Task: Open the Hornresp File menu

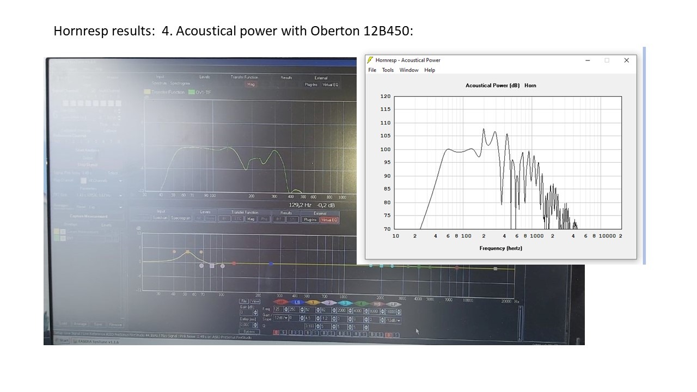Action: (x=372, y=70)
